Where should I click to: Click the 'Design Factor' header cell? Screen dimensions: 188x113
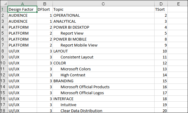point(22,9)
